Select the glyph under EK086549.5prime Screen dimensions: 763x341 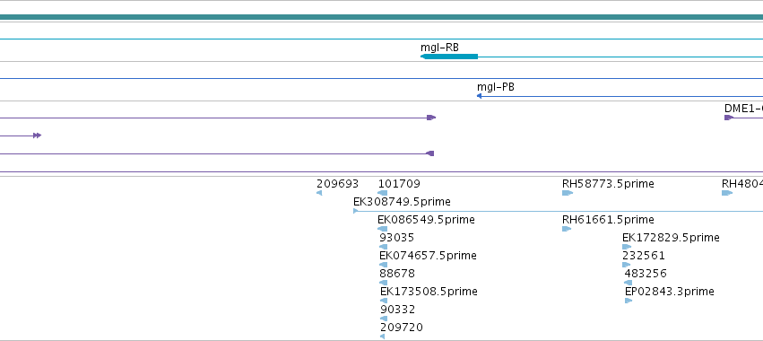point(383,229)
